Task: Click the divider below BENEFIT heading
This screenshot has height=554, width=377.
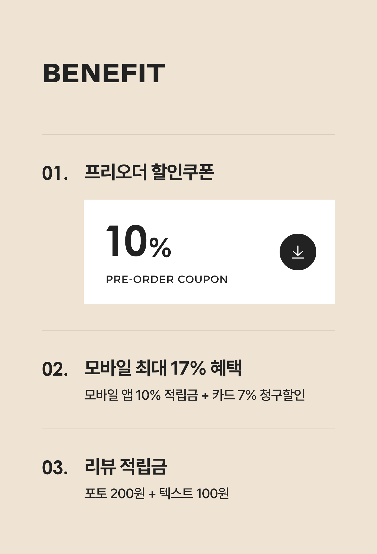Action: pyautogui.click(x=188, y=135)
